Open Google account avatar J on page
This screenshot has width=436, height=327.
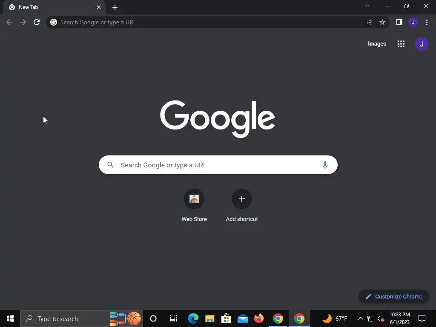click(422, 44)
